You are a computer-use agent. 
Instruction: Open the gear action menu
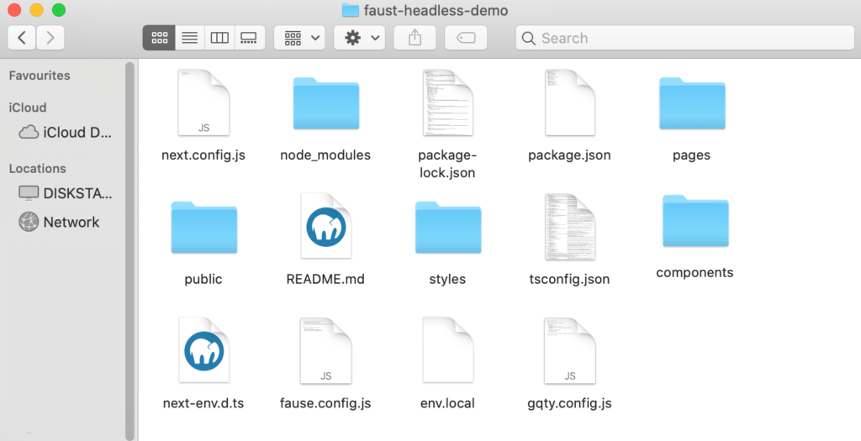point(360,38)
